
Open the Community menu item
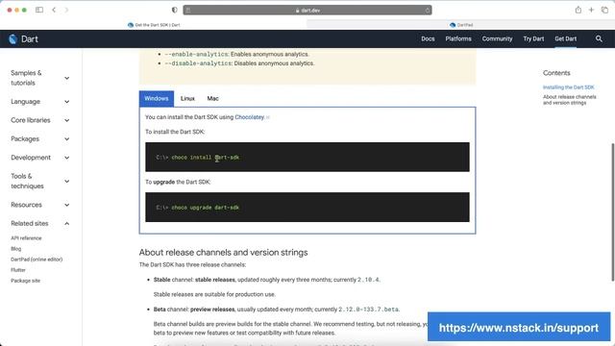click(x=497, y=38)
